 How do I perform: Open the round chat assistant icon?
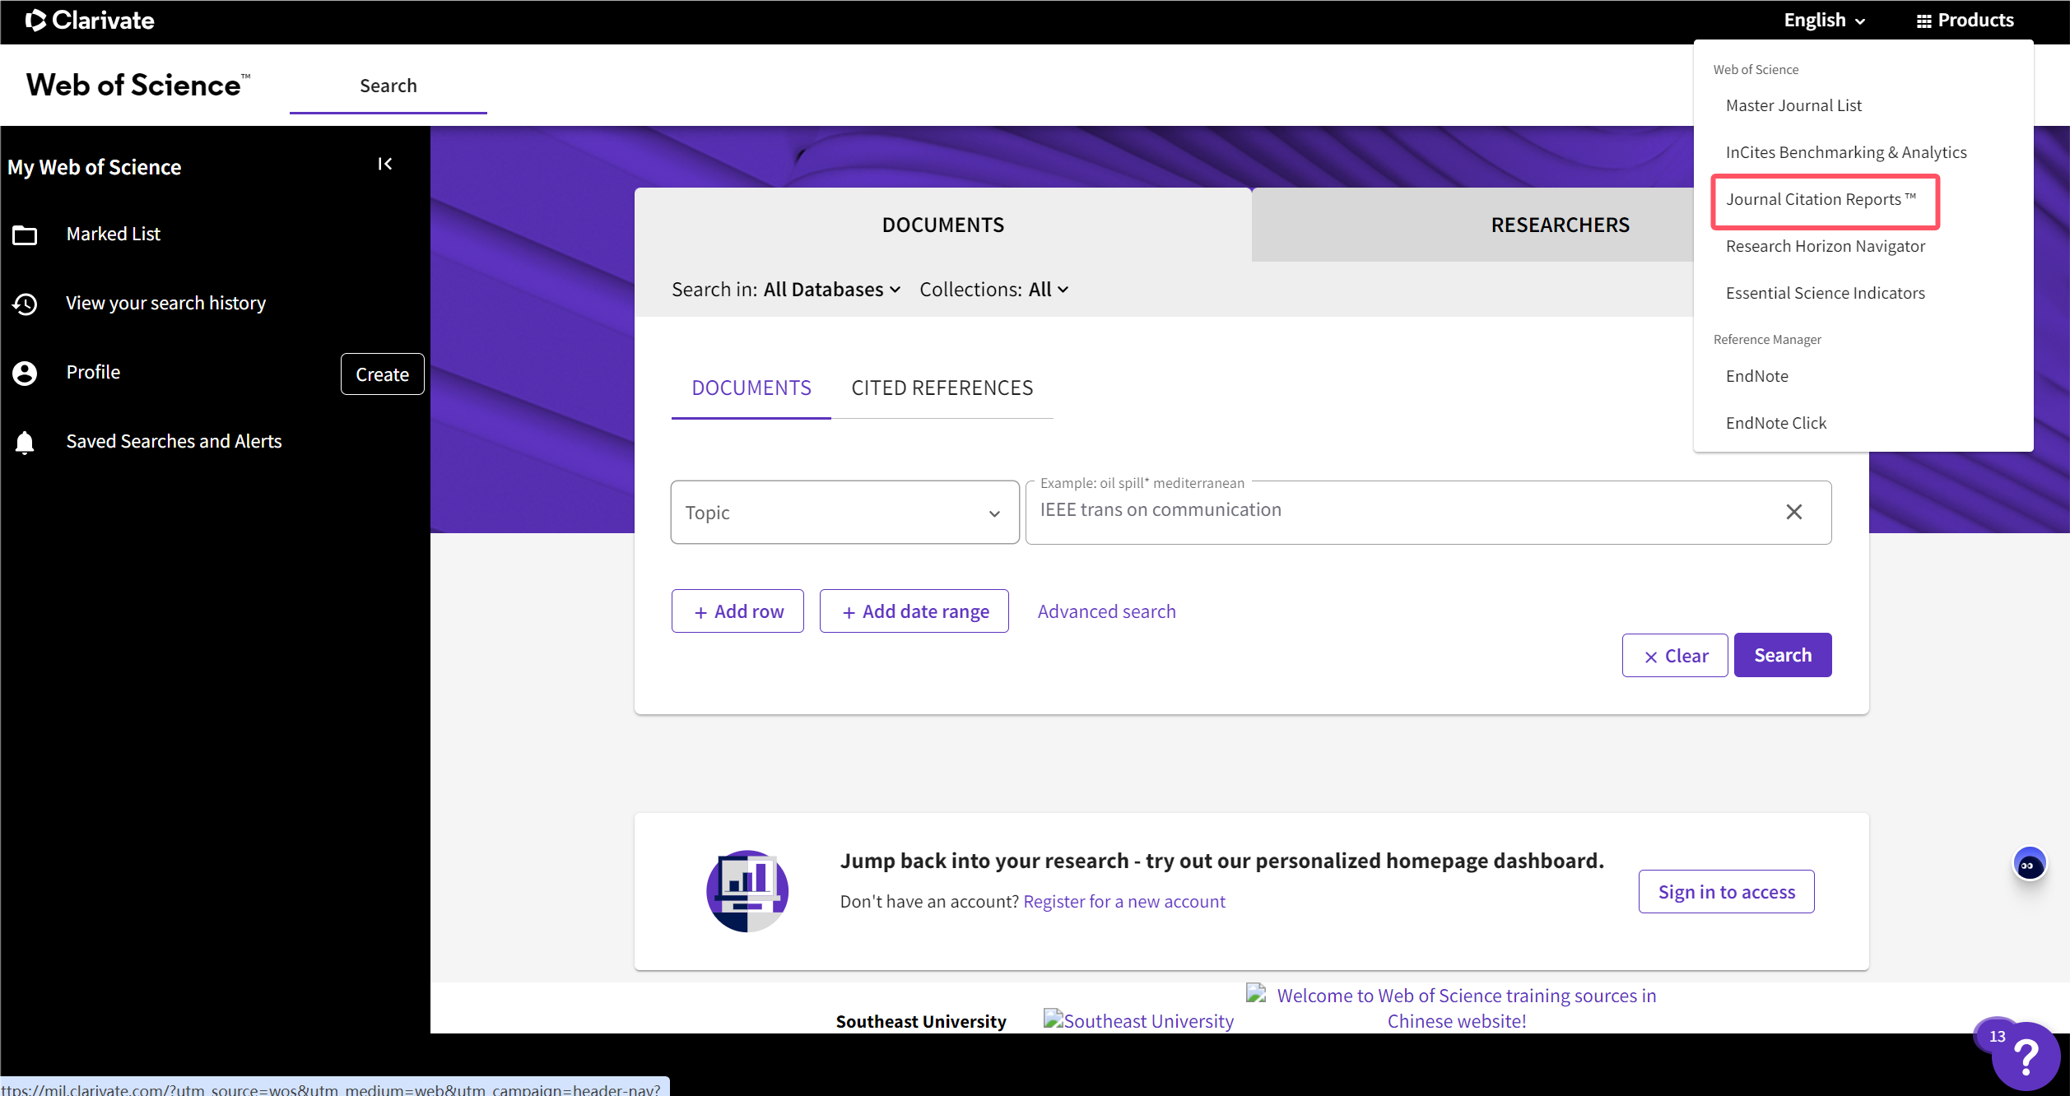(2030, 864)
